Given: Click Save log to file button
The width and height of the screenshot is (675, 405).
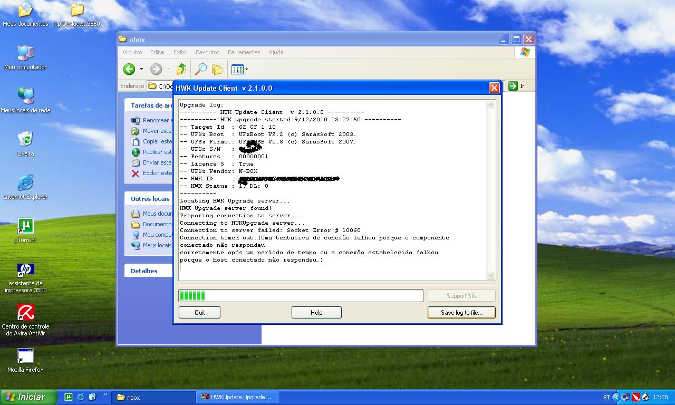Looking at the screenshot, I should tap(461, 313).
